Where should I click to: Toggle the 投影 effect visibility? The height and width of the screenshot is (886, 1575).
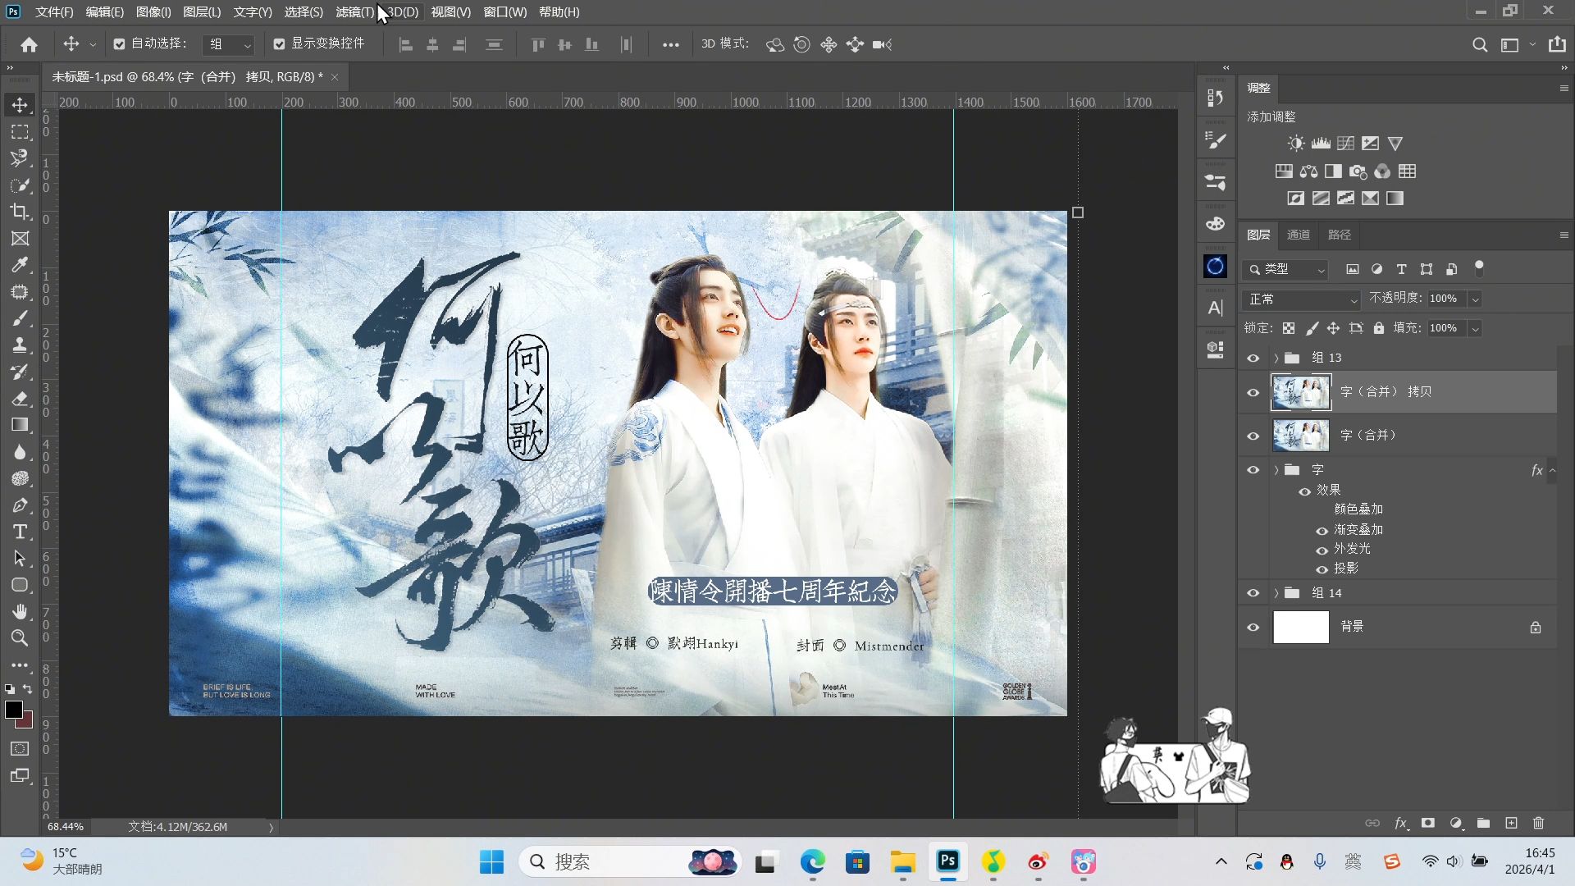pos(1322,569)
